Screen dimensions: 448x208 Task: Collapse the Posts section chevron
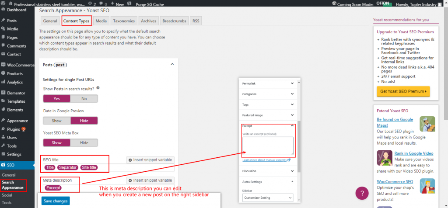point(171,65)
